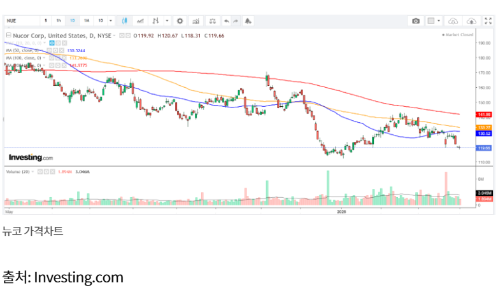Screen dimensions: 498x290
Task: Click the 130.52 blue price label
Action: click(484, 134)
